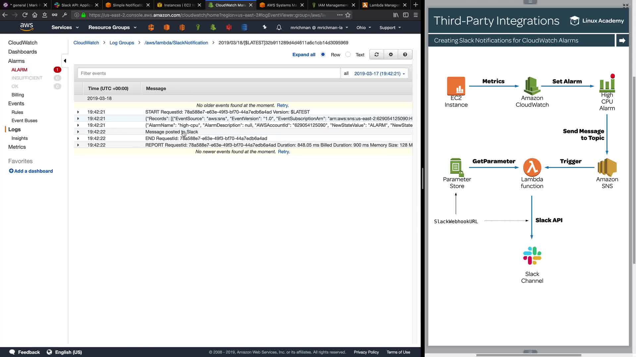This screenshot has height=357, width=636.
Task: Click the pin shortcuts icon in AWS header
Action: [x=264, y=27]
